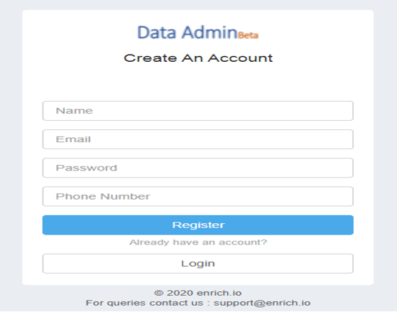This screenshot has width=397, height=312.
Task: Click the copyright © symbol in footer
Action: 159,293
